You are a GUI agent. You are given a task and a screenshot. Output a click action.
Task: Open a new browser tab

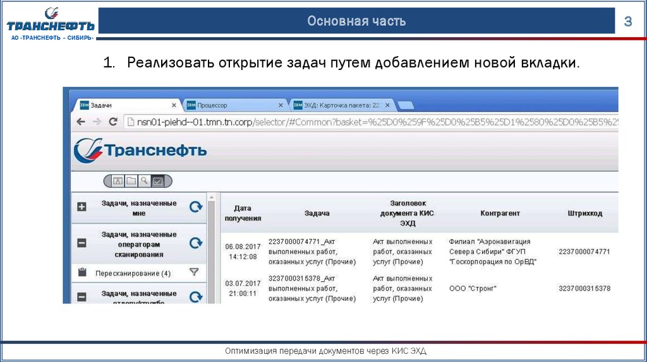(x=406, y=105)
